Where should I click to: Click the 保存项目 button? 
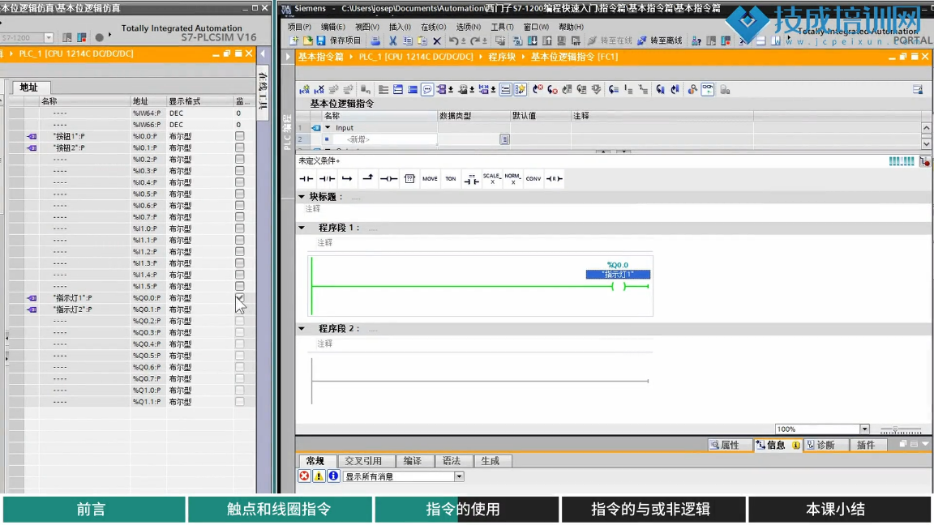pyautogui.click(x=338, y=41)
